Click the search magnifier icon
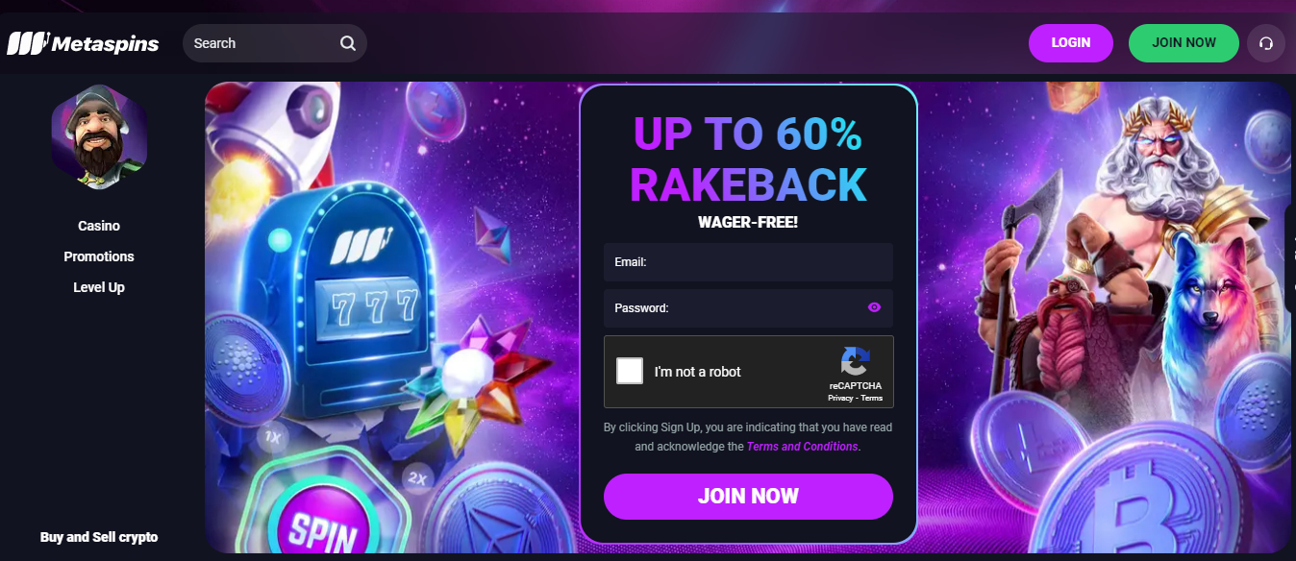The width and height of the screenshot is (1296, 561). (x=347, y=43)
